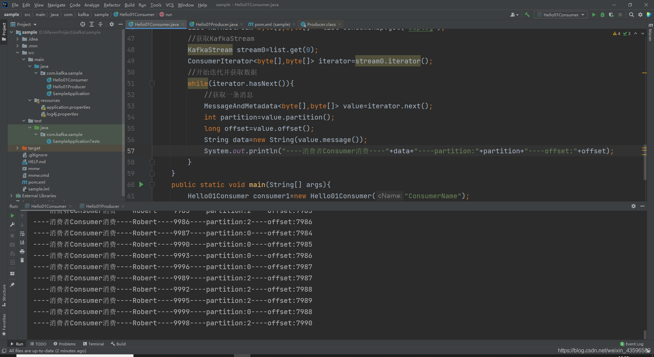This screenshot has width=654, height=357.
Task: Open the Refactor menu
Action: click(x=112, y=5)
